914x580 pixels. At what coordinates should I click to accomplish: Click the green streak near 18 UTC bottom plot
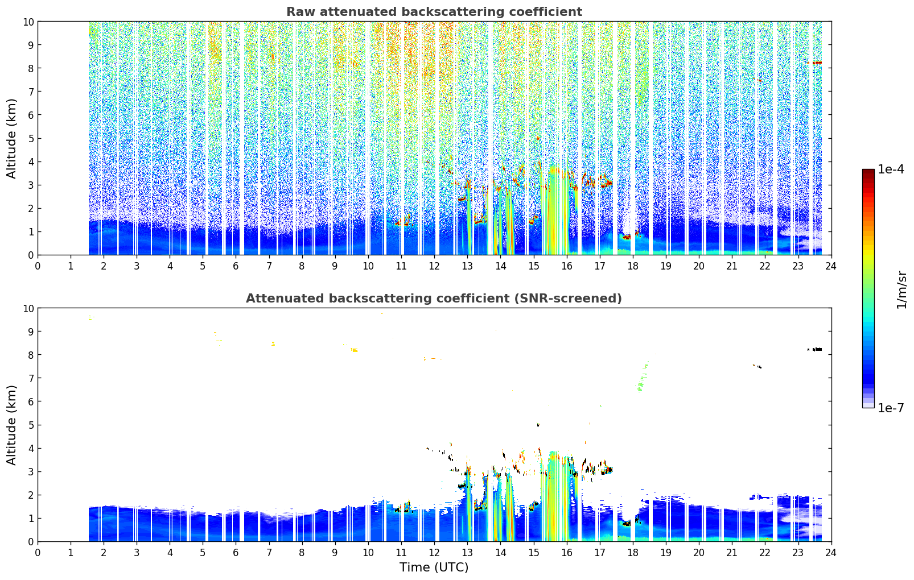(x=642, y=379)
